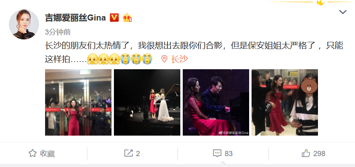Click the thumbs-up like icon
The height and width of the screenshot is (167, 355).
tap(306, 153)
